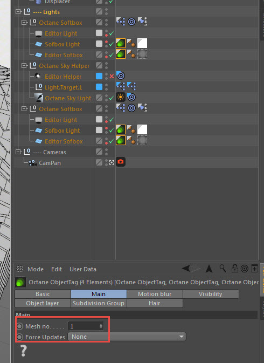The height and width of the screenshot is (363, 264).
Task: Open a new attribute manager with plus icon
Action: coord(254,269)
